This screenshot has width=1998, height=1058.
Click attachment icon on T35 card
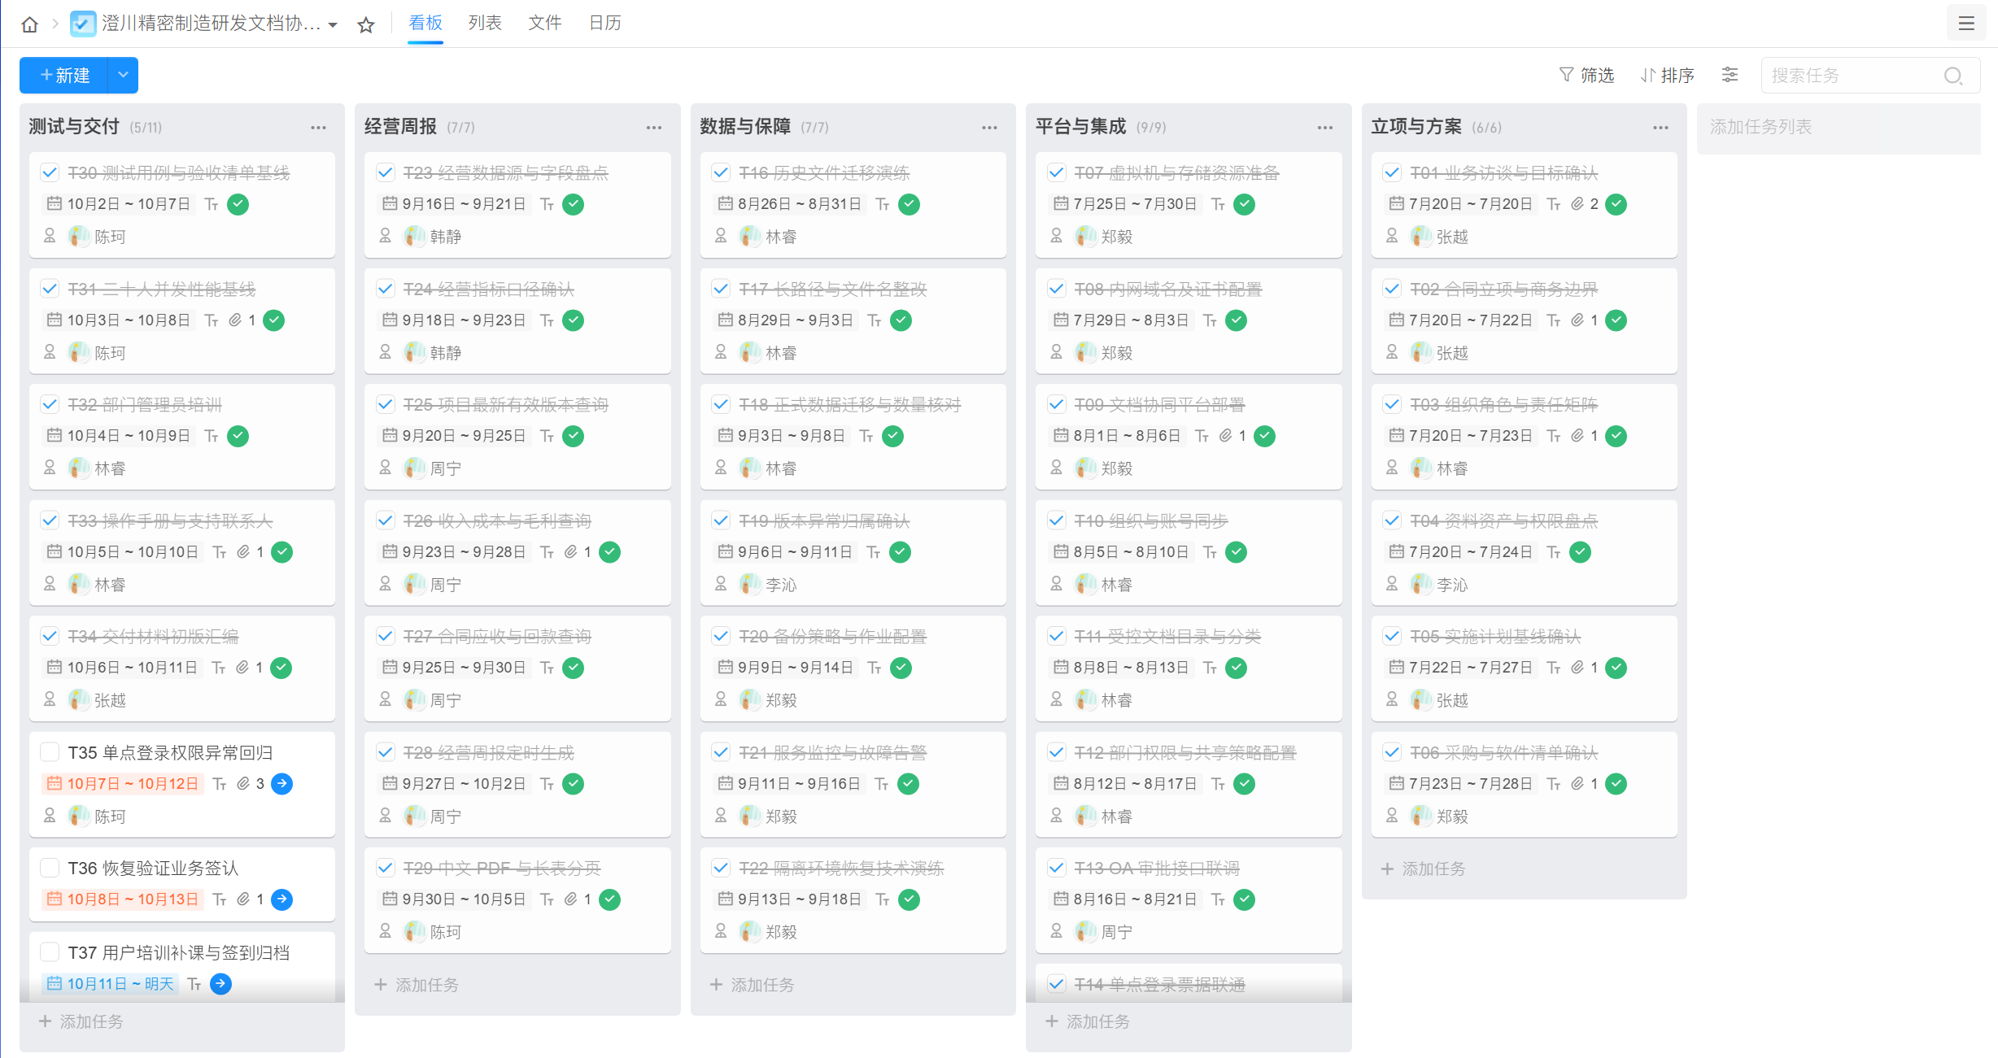click(243, 784)
